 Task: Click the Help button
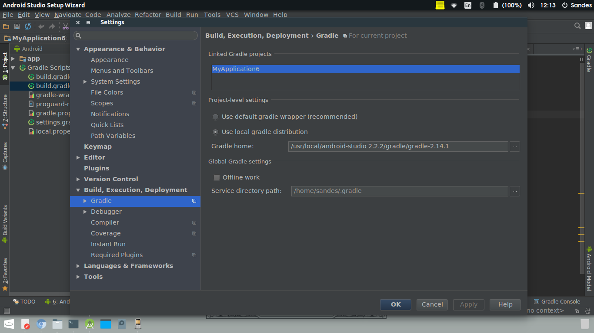click(505, 304)
